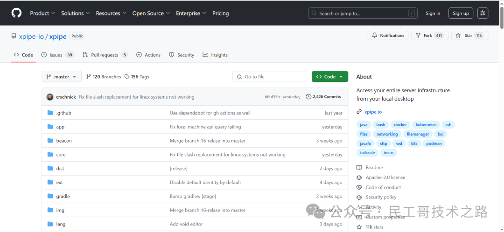Switch to the Insights tab
The height and width of the screenshot is (232, 504).
click(215, 55)
